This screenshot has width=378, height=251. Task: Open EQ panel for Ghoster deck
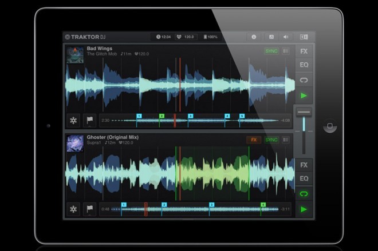click(x=304, y=178)
